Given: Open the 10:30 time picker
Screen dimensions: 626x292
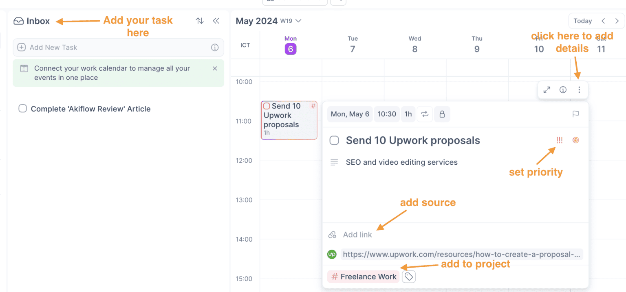Looking at the screenshot, I should [x=387, y=114].
